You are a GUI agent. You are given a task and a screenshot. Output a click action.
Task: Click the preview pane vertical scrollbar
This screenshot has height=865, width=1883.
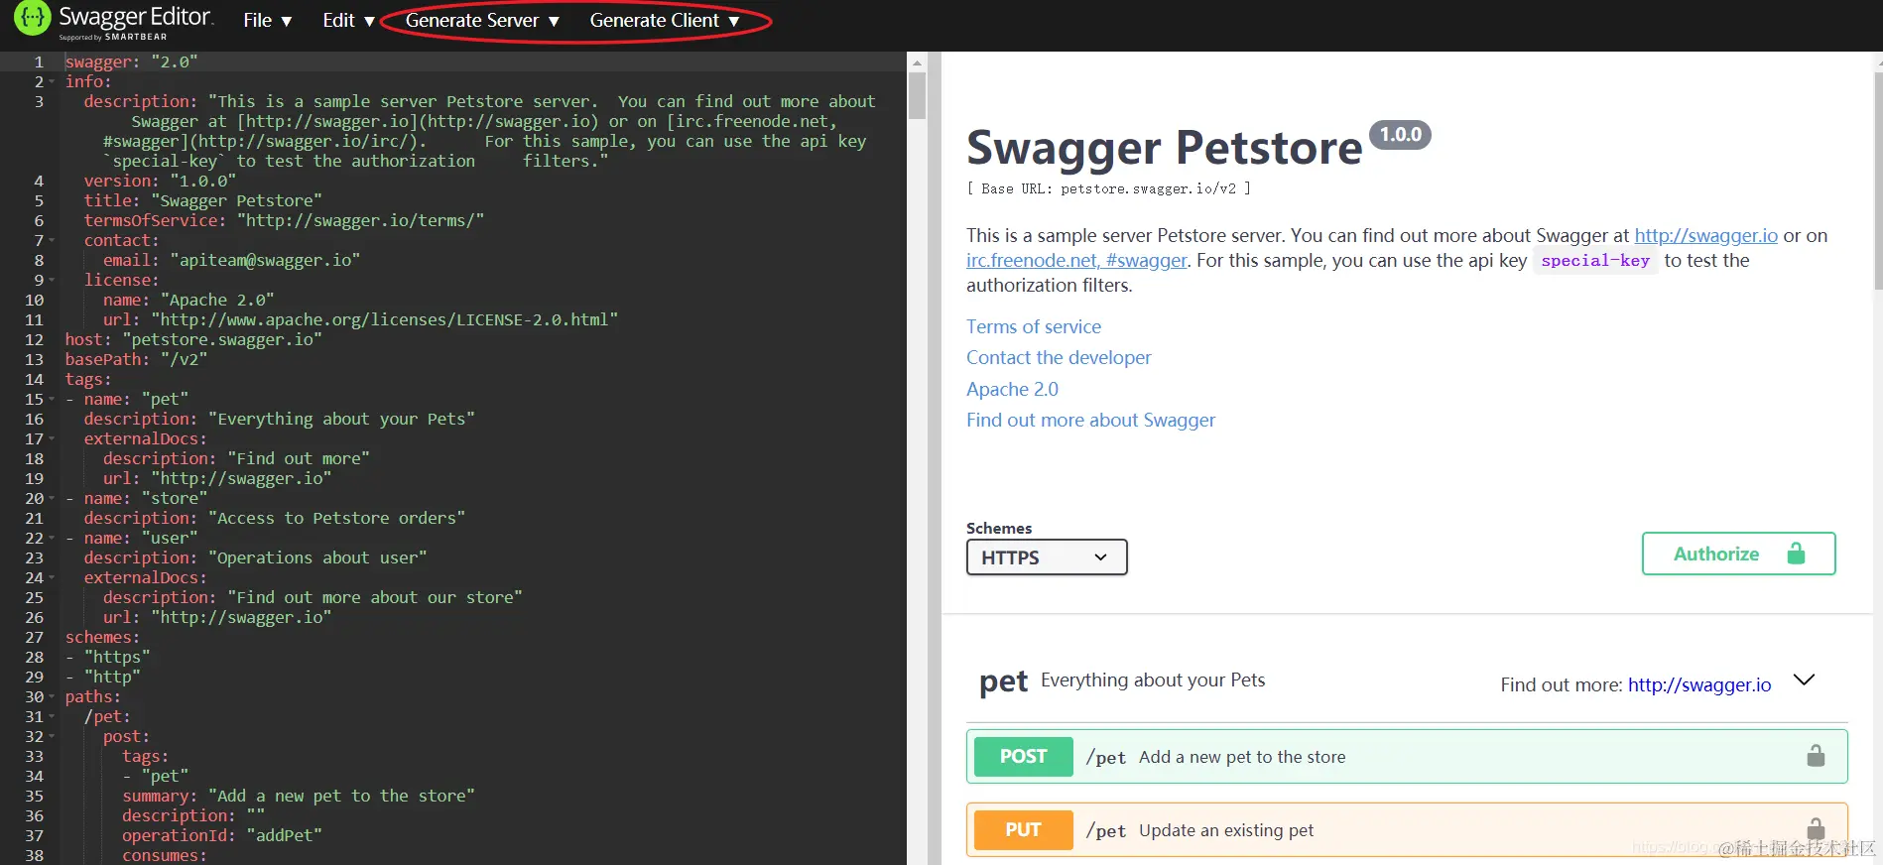tap(1878, 179)
